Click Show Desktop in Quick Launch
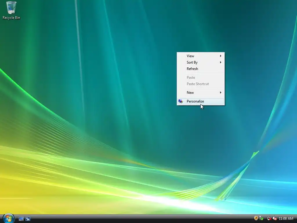Screen dimensions: 297x223 [21, 219]
